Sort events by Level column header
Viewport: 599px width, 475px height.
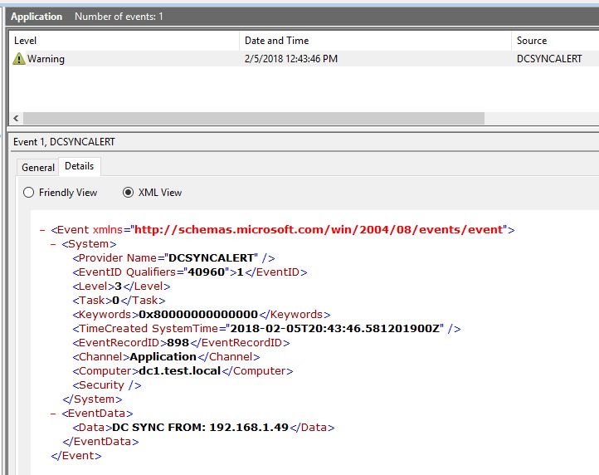click(124, 41)
